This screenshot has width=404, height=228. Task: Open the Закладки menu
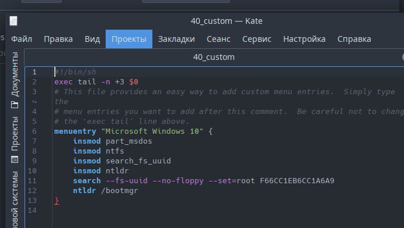tap(176, 39)
